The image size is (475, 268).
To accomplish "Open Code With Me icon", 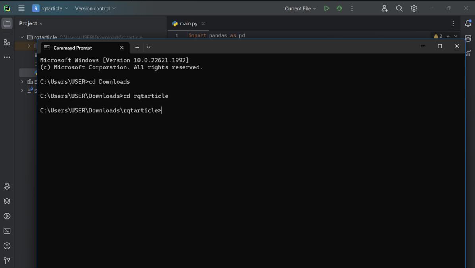I will point(384,8).
